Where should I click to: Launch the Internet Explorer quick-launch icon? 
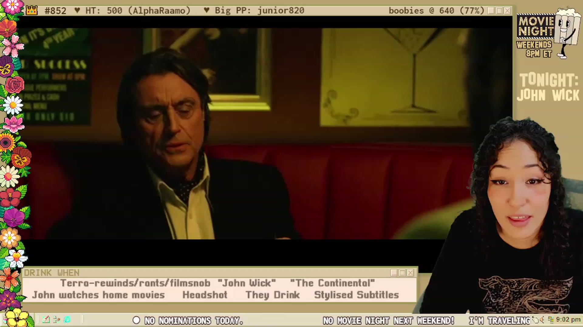(67, 319)
